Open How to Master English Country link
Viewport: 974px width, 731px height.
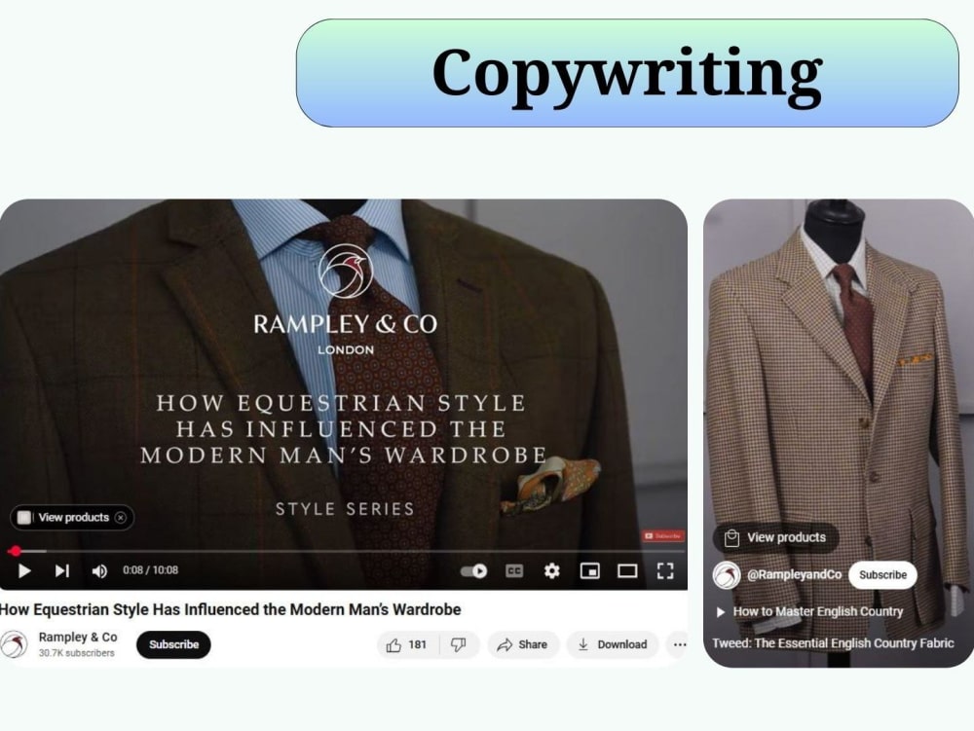(809, 612)
